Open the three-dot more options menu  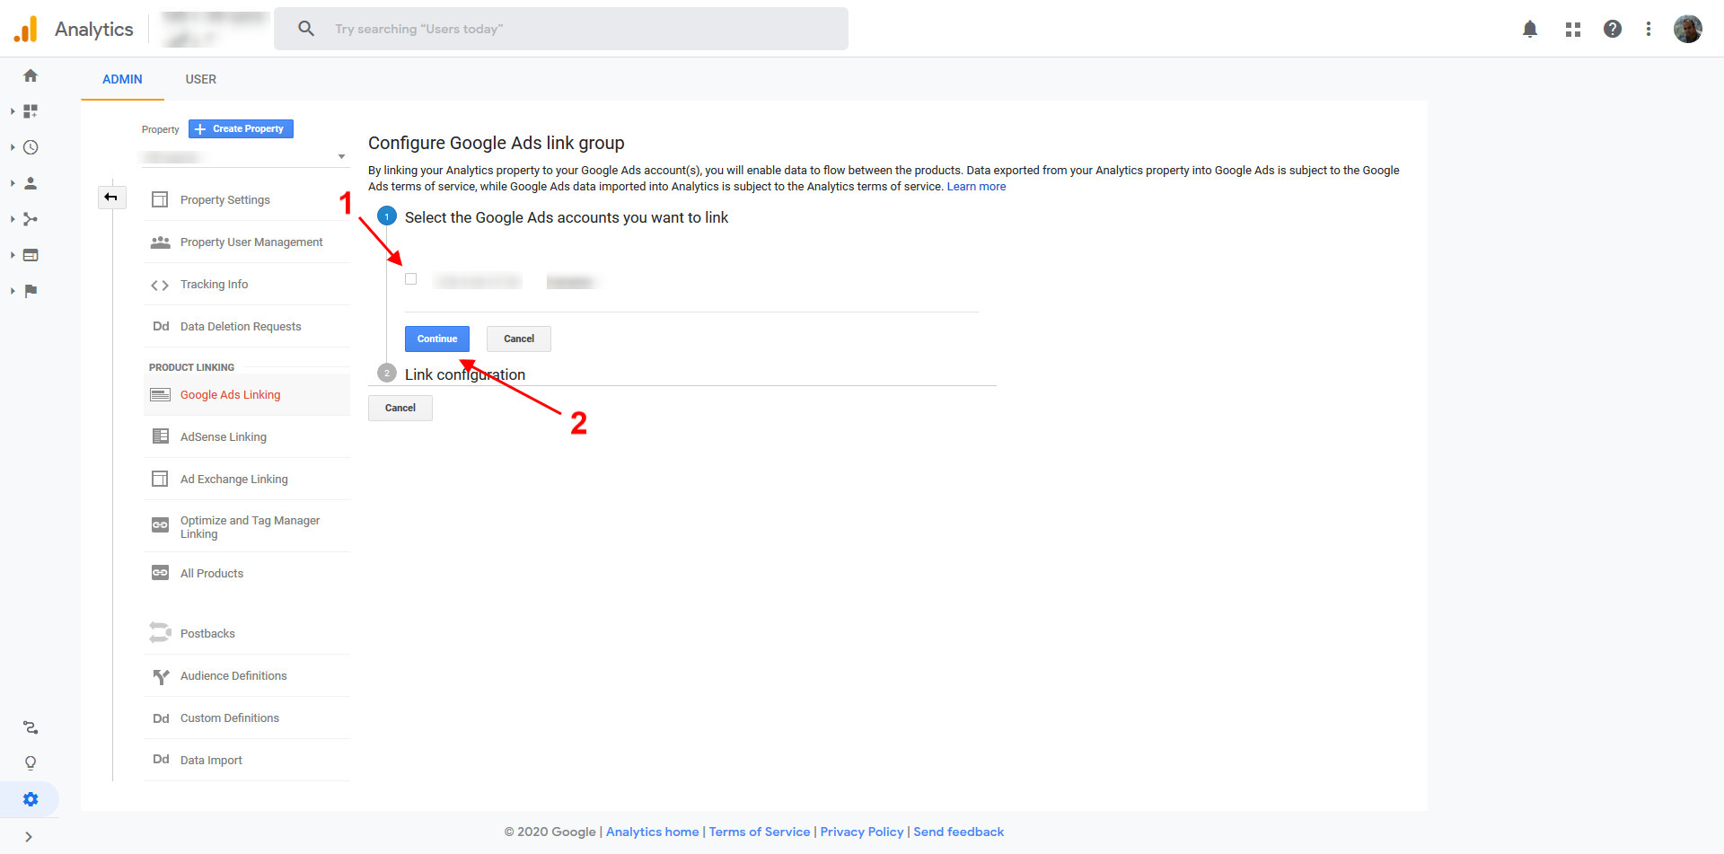pos(1649,29)
